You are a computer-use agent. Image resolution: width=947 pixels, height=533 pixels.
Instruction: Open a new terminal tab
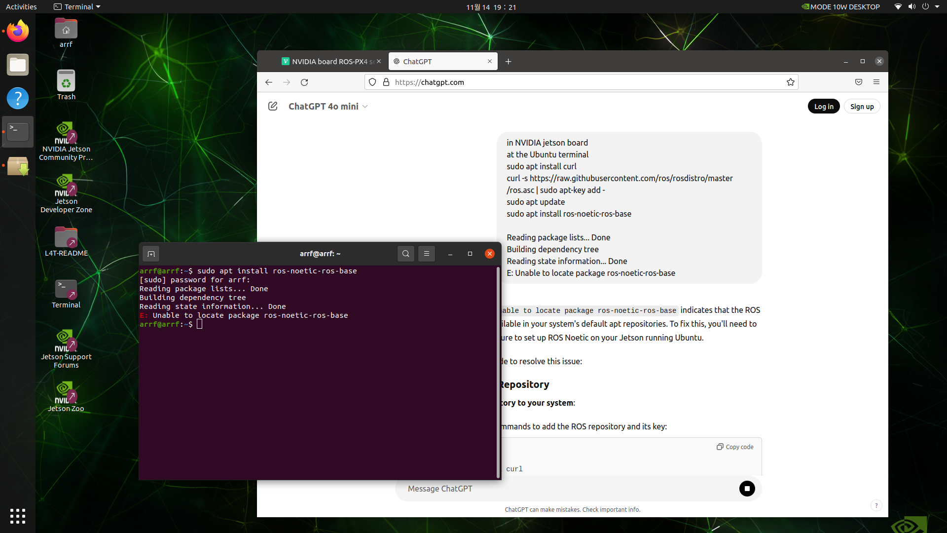[x=151, y=254]
